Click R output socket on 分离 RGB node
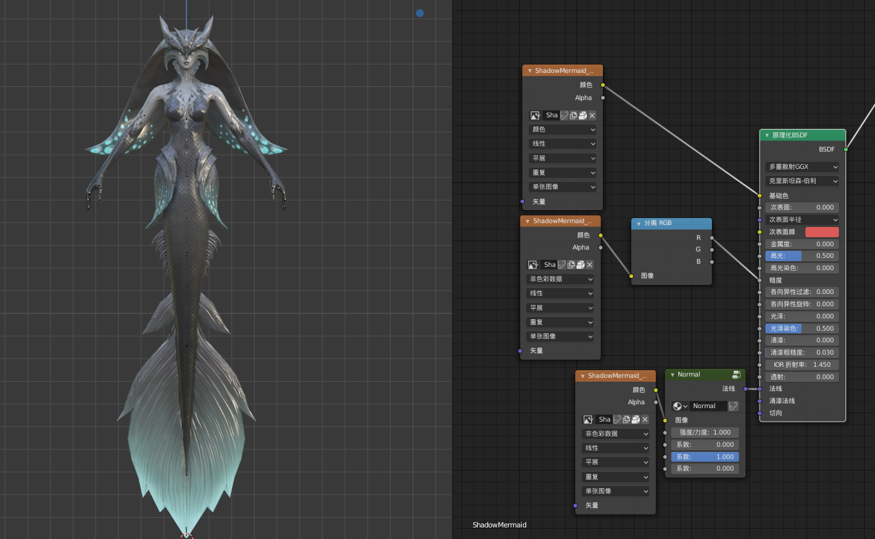Image resolution: width=875 pixels, height=539 pixels. [712, 238]
